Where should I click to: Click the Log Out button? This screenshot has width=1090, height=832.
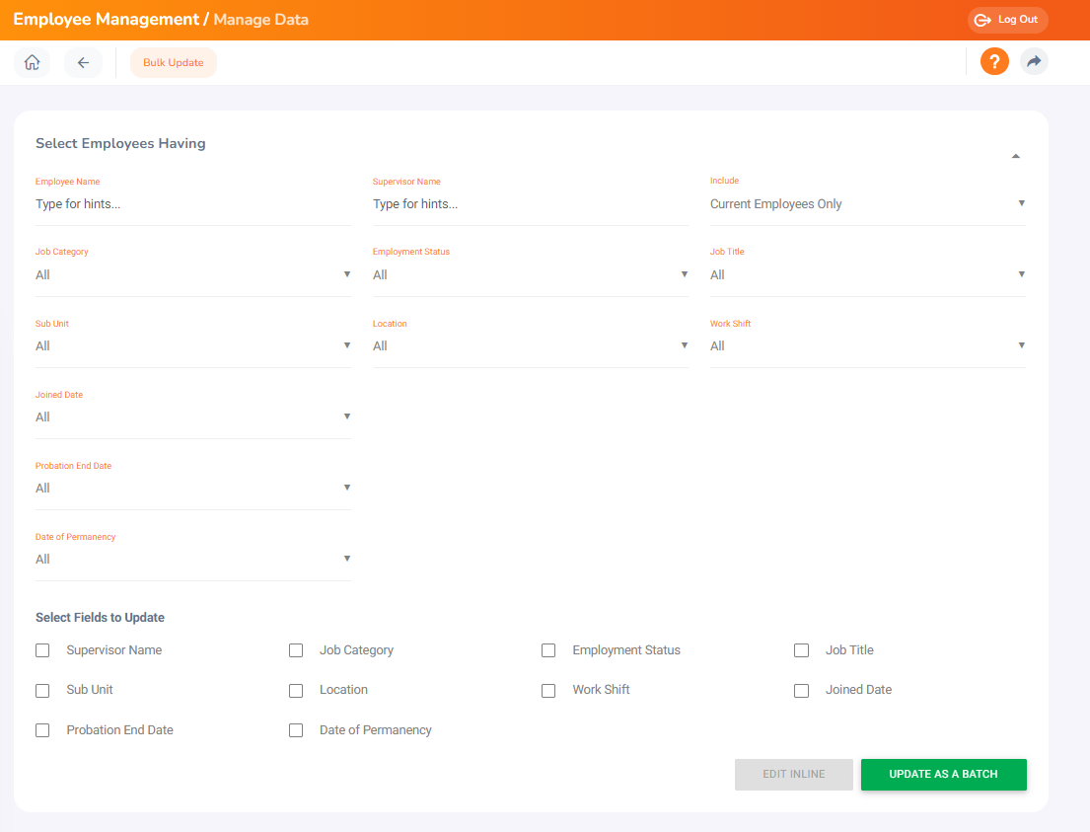pyautogui.click(x=1007, y=20)
